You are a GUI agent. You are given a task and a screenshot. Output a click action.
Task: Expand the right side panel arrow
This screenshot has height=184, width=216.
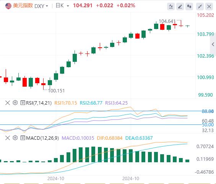tap(213, 44)
